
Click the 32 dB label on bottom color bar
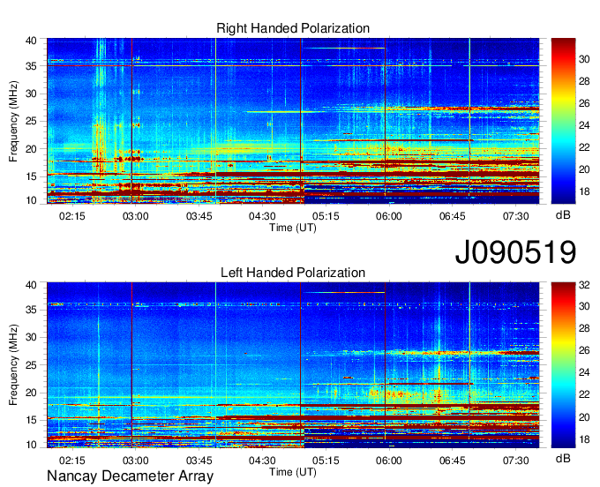click(584, 285)
